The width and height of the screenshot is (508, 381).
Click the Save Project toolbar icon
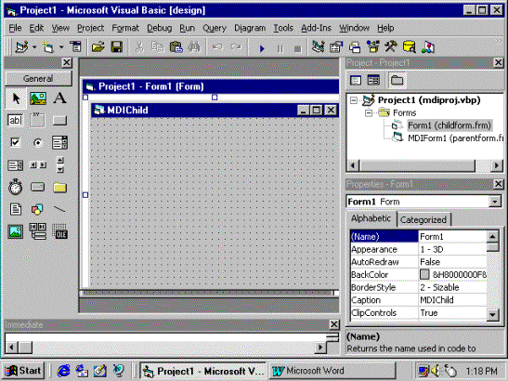pyautogui.click(x=117, y=47)
